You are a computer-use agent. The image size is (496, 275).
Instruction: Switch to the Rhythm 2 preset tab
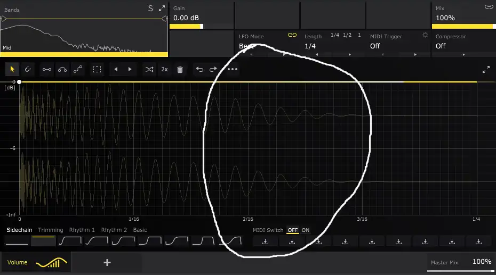114,230
